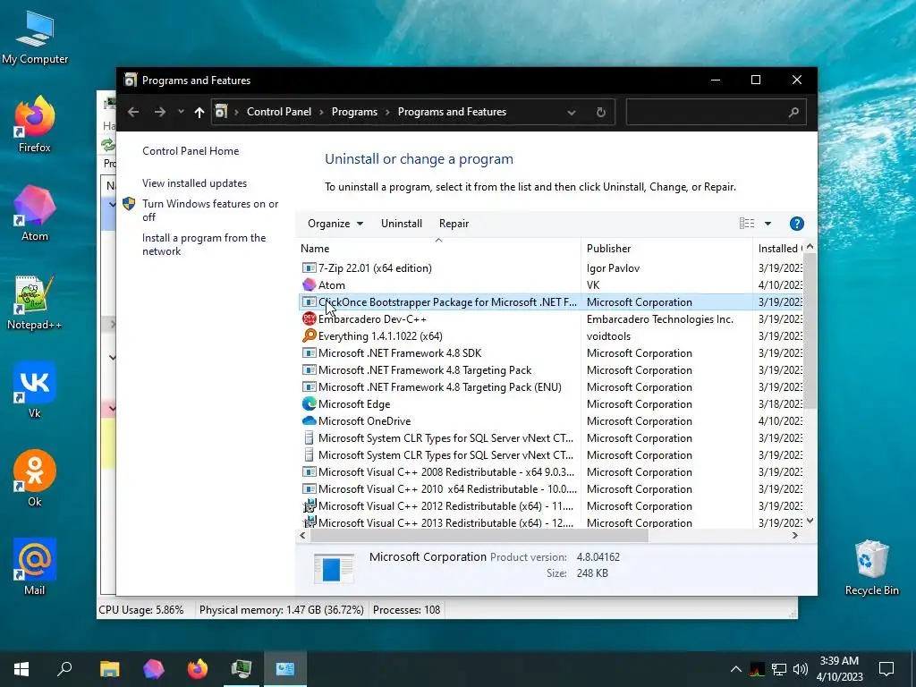Open the Organize dropdown menu
The width and height of the screenshot is (916, 687).
[x=335, y=224]
